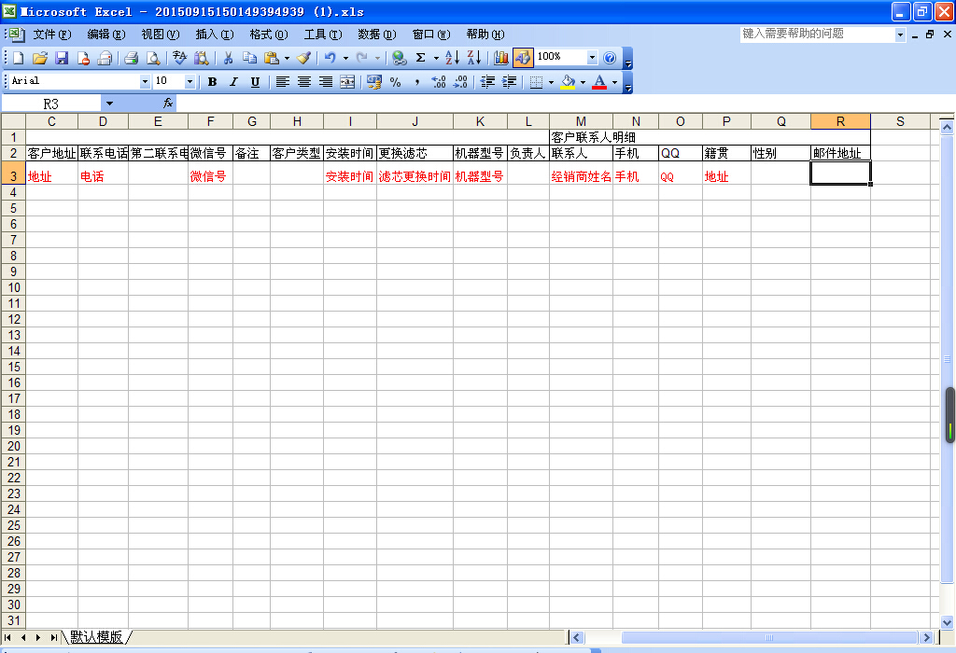Viewport: 956px width, 653px height.
Task: Open the 格式 menu
Action: tap(268, 35)
